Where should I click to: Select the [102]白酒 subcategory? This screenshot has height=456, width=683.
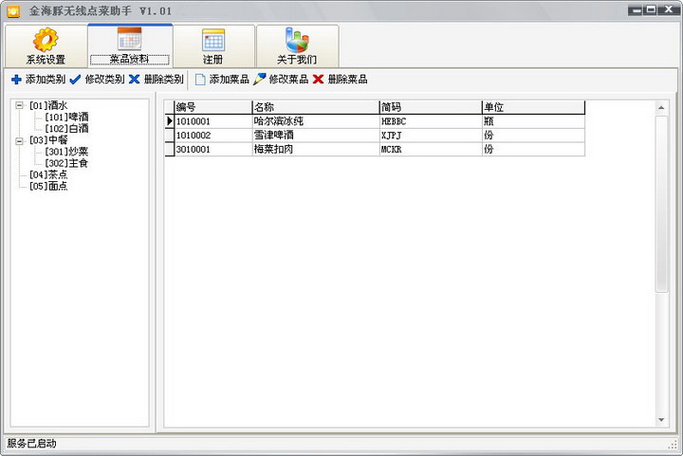(x=66, y=128)
